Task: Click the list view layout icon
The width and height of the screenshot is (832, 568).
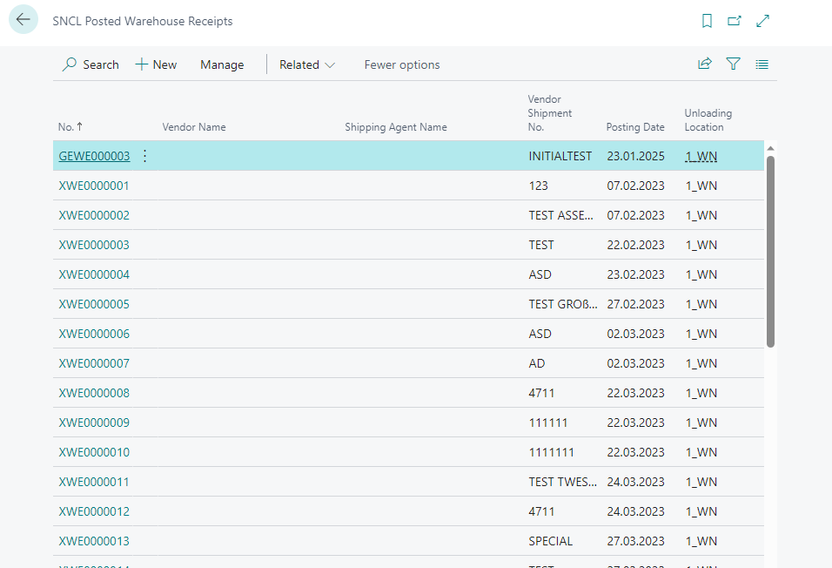Action: click(x=762, y=64)
